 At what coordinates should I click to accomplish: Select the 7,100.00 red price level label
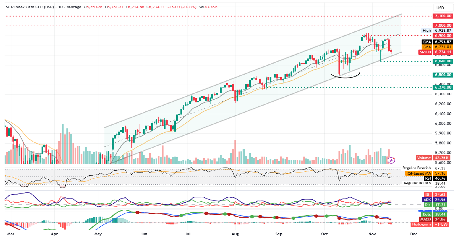click(x=443, y=16)
